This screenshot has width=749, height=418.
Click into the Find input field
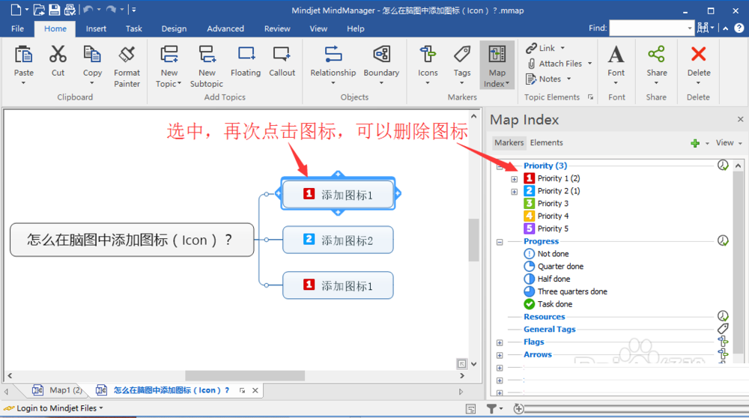pyautogui.click(x=648, y=28)
